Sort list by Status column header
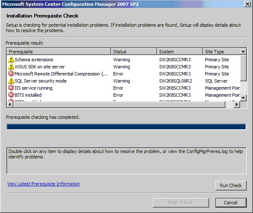This screenshot has height=213, width=253. (134, 52)
